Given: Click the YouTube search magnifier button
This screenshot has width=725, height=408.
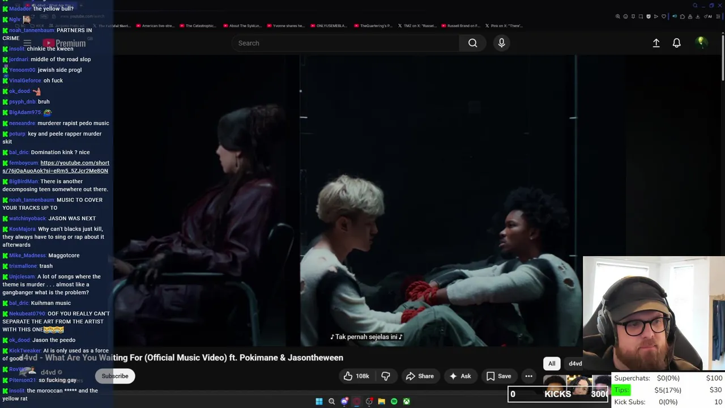Looking at the screenshot, I should (x=472, y=43).
